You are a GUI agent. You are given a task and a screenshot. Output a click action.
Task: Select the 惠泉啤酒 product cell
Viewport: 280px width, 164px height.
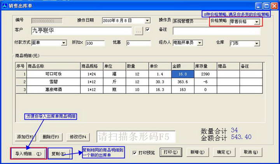[x=53, y=90]
